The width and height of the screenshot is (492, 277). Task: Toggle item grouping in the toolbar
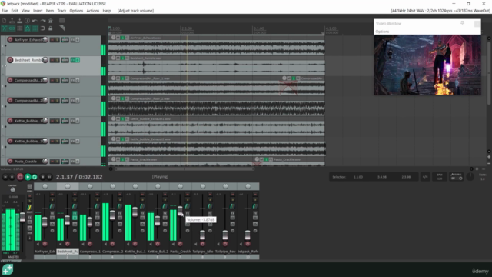coord(12,28)
